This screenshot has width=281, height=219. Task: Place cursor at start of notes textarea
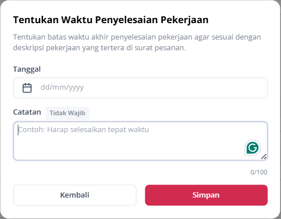[x=18, y=130]
